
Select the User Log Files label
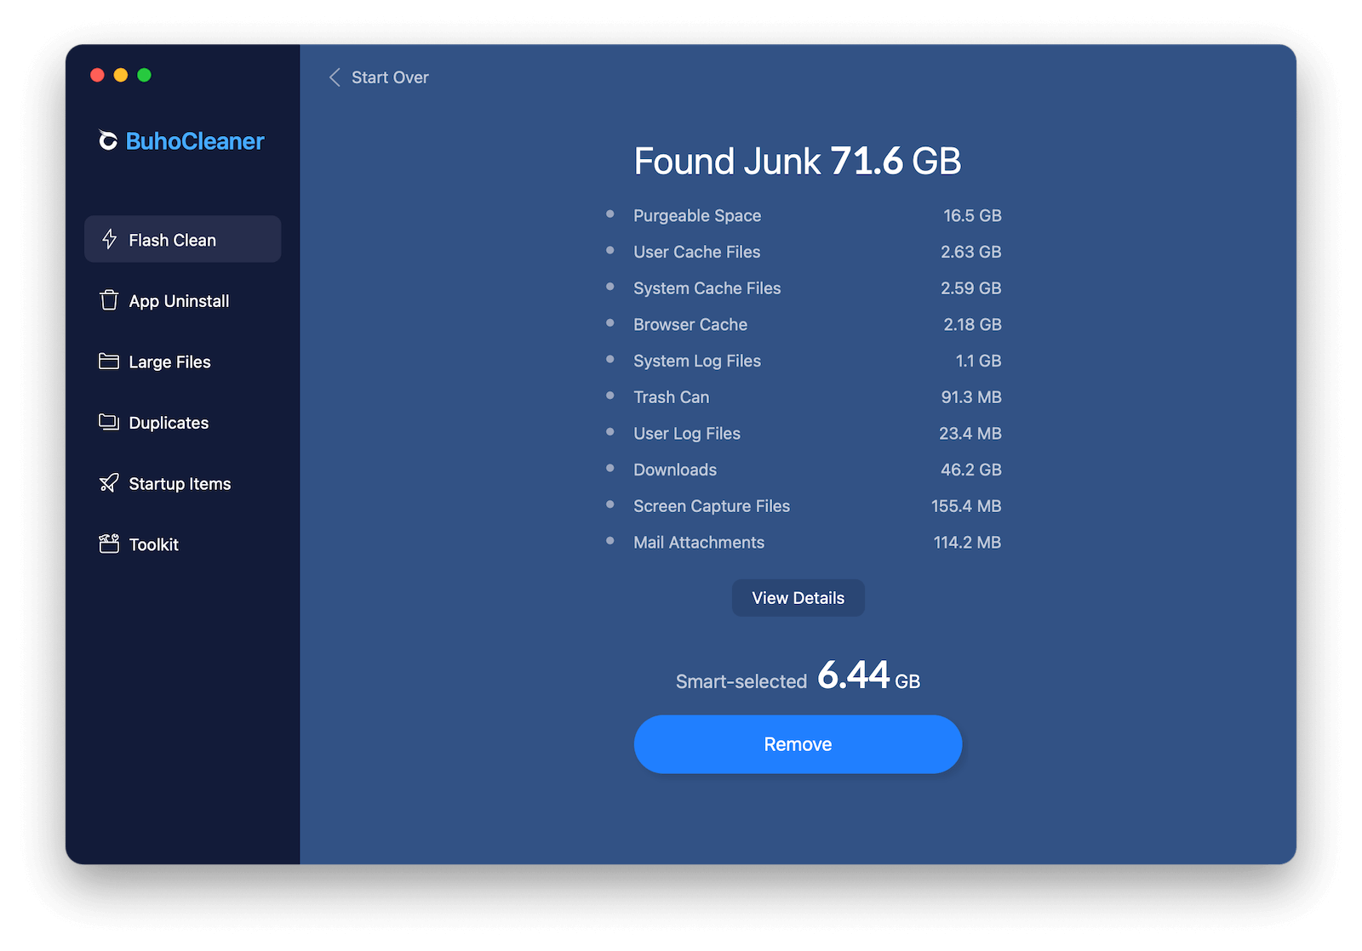pyautogui.click(x=687, y=434)
